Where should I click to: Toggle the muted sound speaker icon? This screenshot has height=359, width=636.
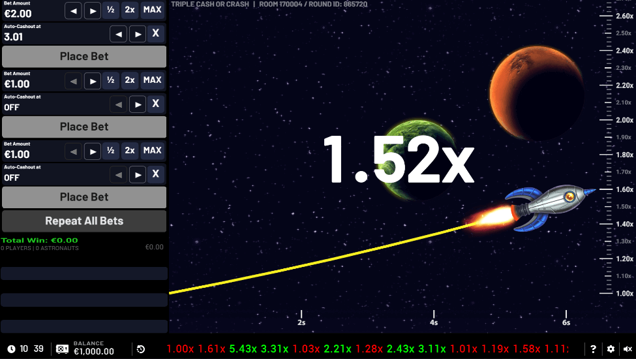628,349
